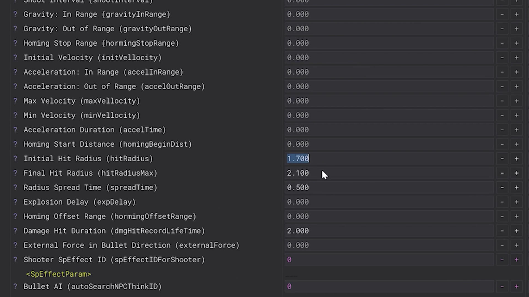Viewport: 529px width, 297px height.
Task: Decrease Damage Hit Duration value
Action: [502, 231]
